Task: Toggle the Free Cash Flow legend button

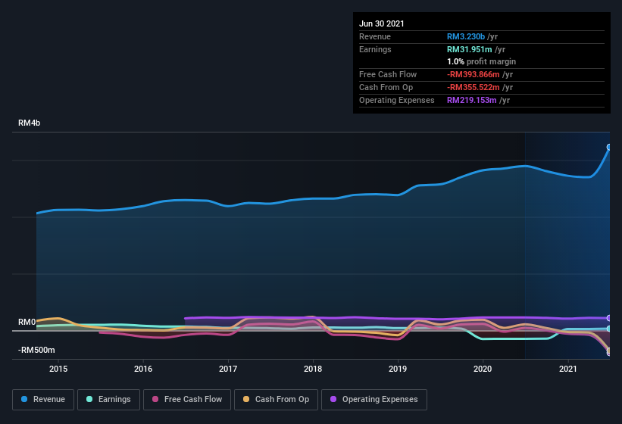Action: (x=187, y=400)
